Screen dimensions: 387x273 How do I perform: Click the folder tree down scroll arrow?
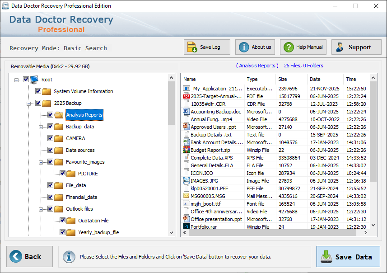click(x=171, y=232)
